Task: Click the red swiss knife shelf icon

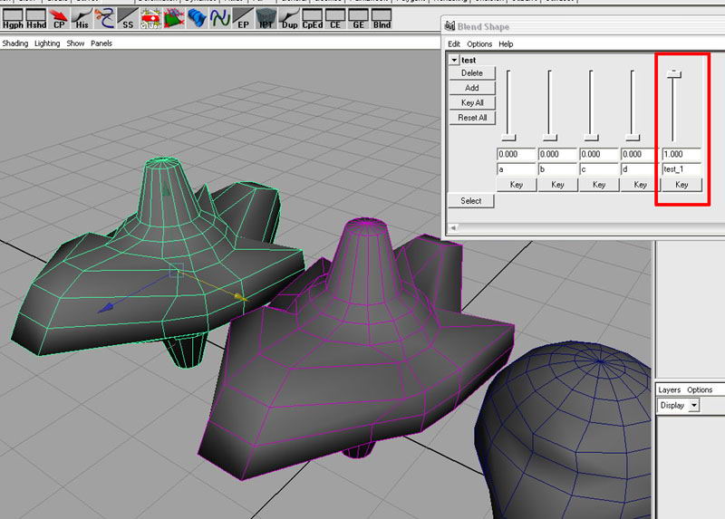Action: [151, 18]
